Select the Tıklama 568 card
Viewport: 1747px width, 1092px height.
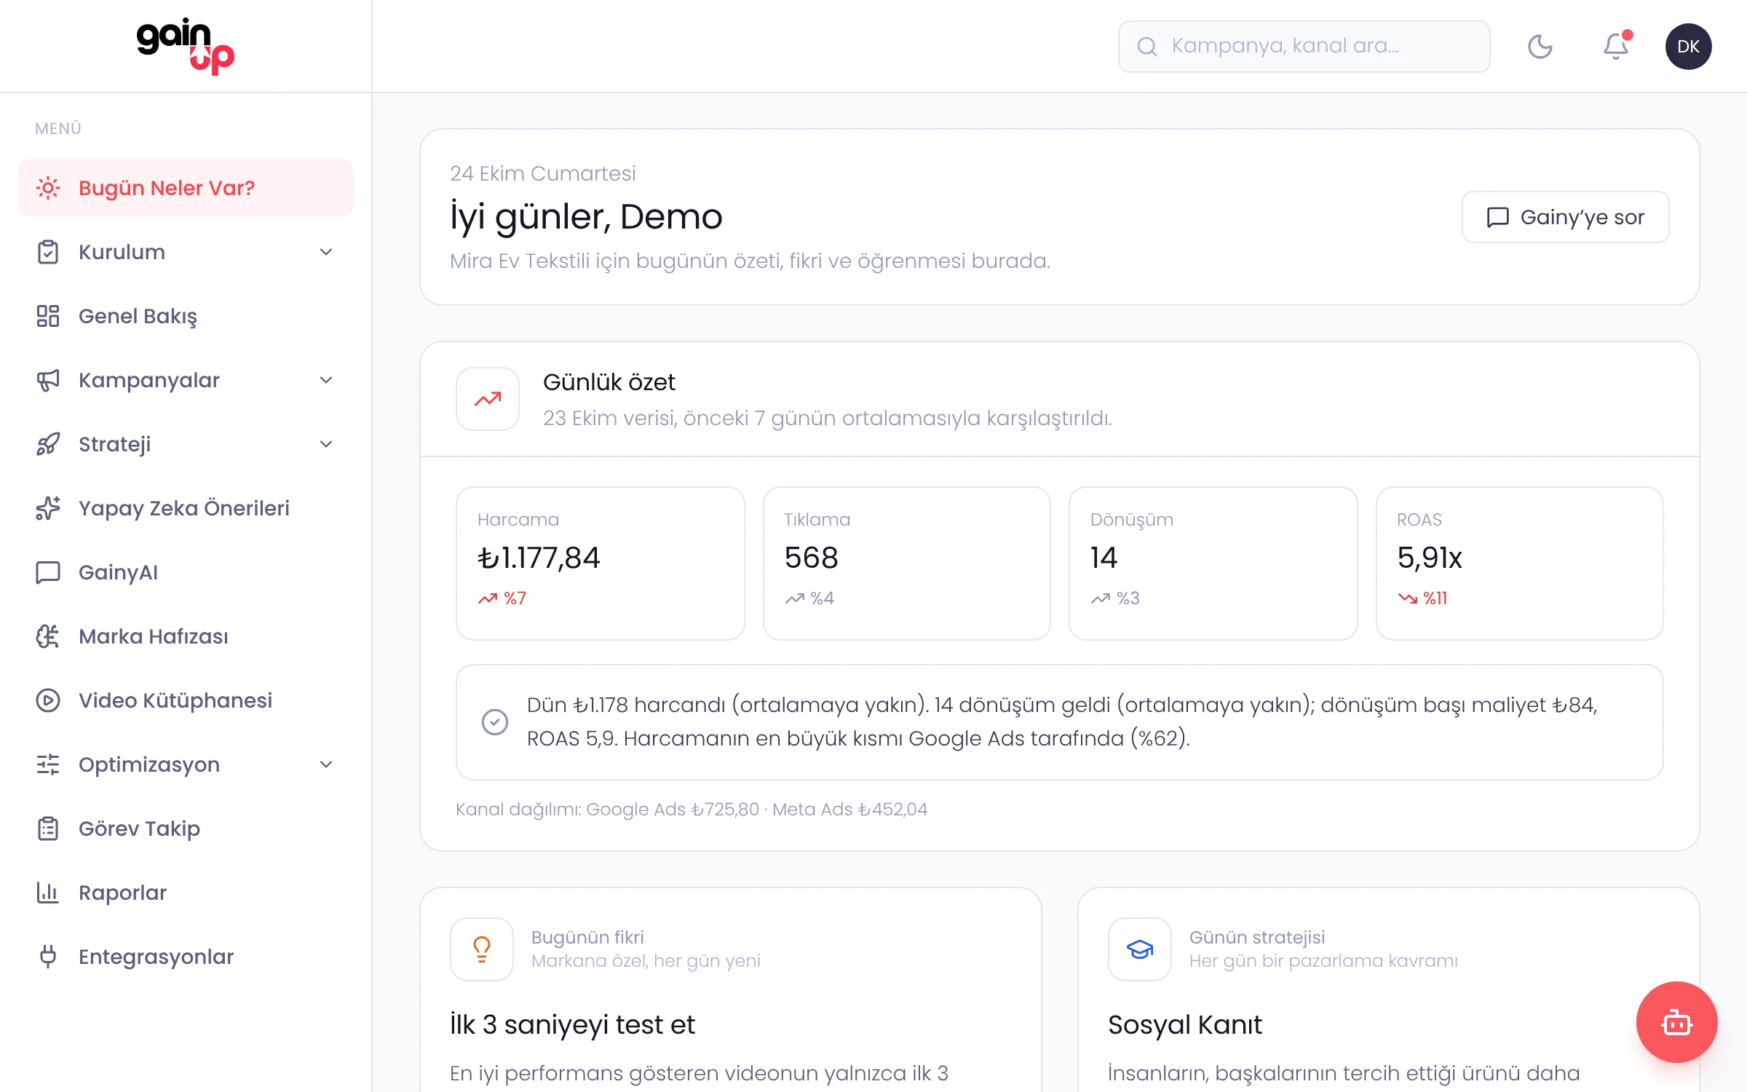click(906, 563)
